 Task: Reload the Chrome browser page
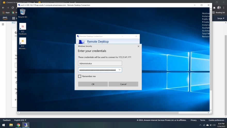tap(13, 8)
